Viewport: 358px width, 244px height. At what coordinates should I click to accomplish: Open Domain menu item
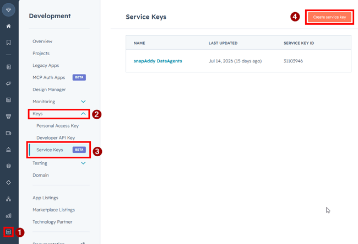40,175
